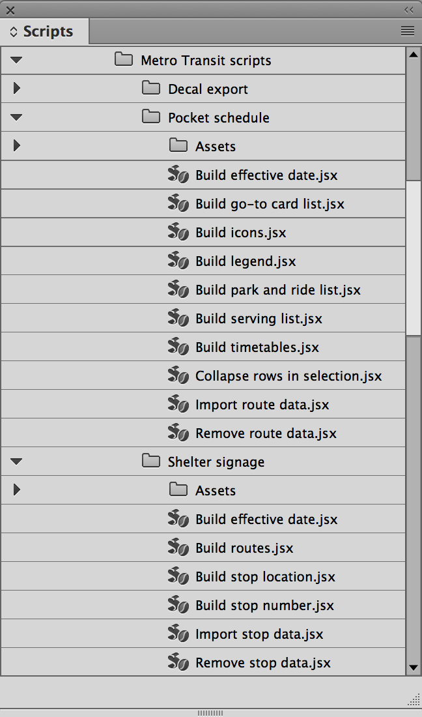Click the Build timetables.jsx script icon
Screen dimensions: 422x717
[x=178, y=347]
